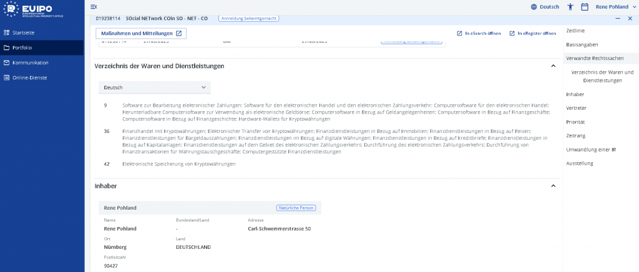Click the globe language icon
639x272 pixels.
pyautogui.click(x=534, y=7)
